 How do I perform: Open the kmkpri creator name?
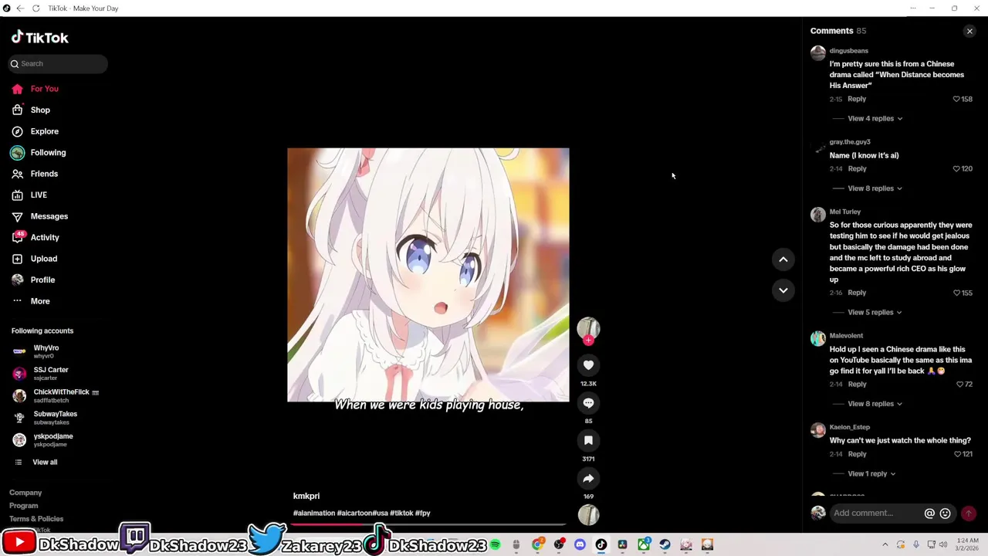click(306, 496)
